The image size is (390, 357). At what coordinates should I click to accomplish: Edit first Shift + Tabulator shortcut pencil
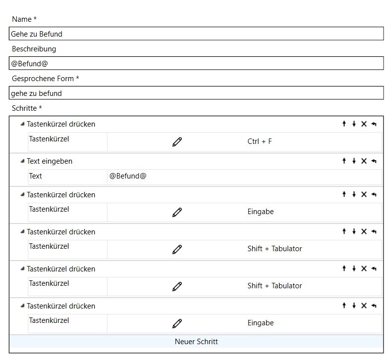177,249
